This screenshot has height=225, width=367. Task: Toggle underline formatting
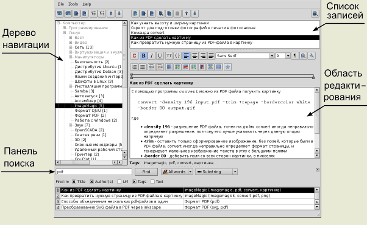tap(160, 55)
